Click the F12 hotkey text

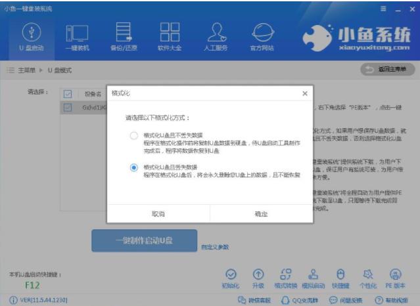click(x=32, y=286)
